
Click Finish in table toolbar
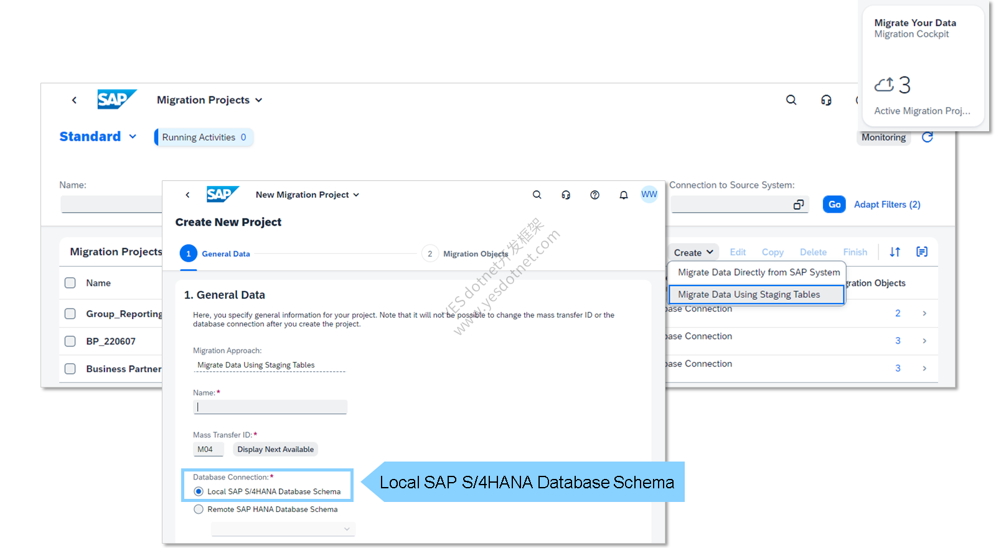pos(855,252)
